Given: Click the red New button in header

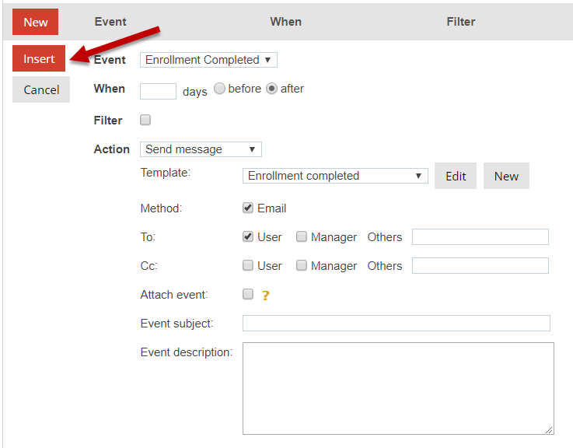Looking at the screenshot, I should [x=36, y=22].
